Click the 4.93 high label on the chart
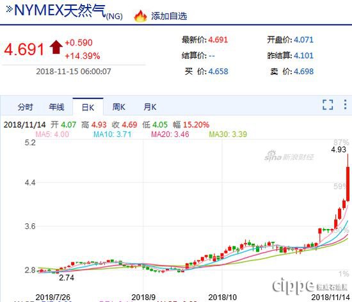352x302 pixels. [339, 150]
